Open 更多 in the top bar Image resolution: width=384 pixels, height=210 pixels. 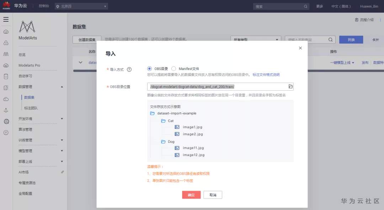click(320, 6)
